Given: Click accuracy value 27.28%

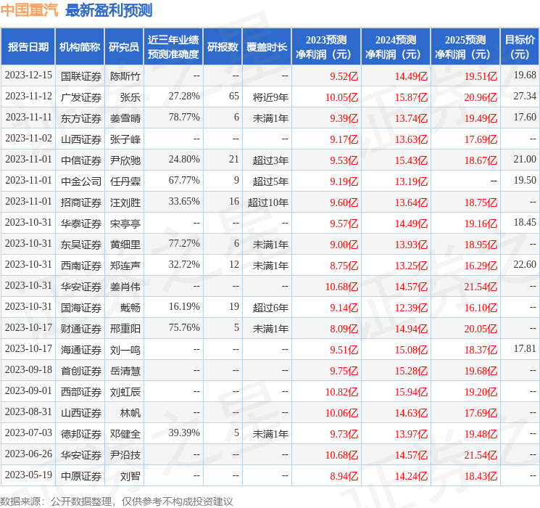Looking at the screenshot, I should [184, 97].
